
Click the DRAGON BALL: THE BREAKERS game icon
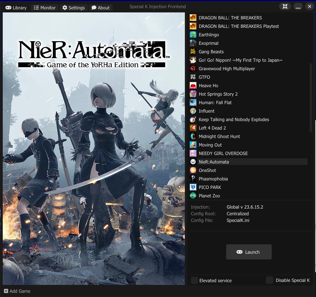193,18
